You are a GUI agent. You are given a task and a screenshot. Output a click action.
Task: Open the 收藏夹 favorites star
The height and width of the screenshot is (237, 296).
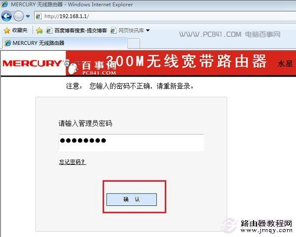click(7, 31)
